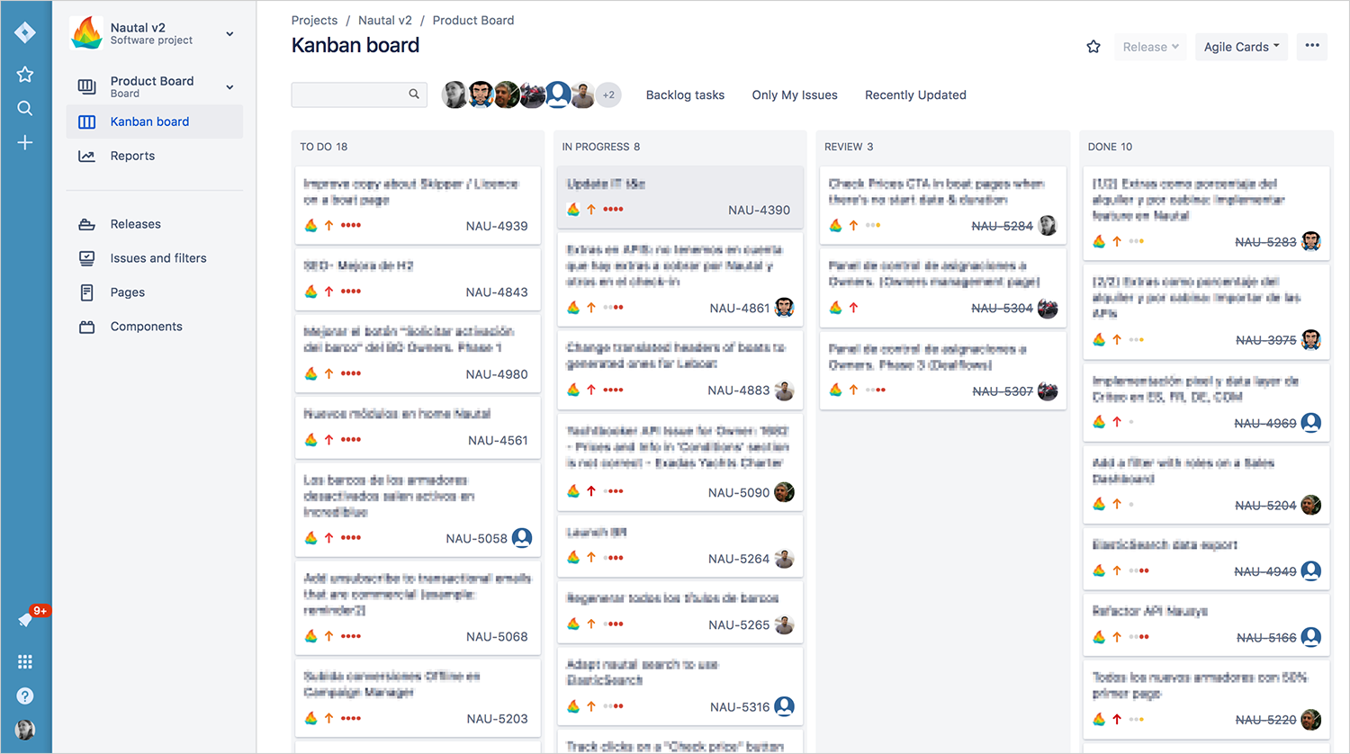Viewport: 1350px width, 754px height.
Task: Click the assignee avatar on NAU-5283 card
Action: 1311,241
